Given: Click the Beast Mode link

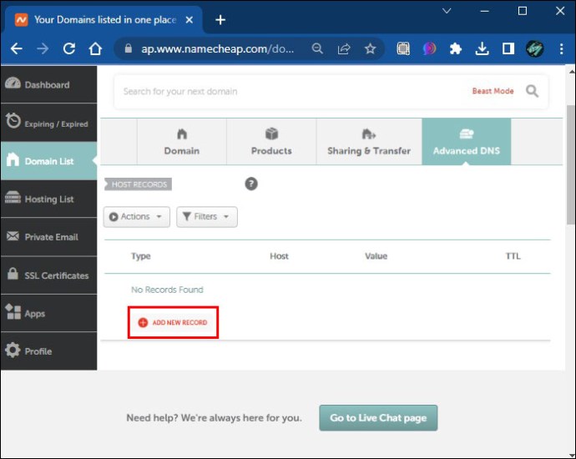Looking at the screenshot, I should (x=493, y=91).
